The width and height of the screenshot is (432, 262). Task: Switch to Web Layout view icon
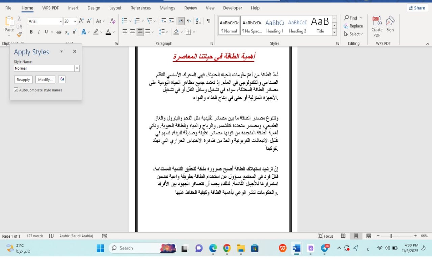click(369, 236)
